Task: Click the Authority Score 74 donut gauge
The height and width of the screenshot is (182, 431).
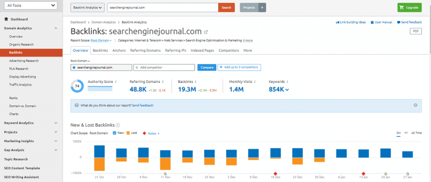Action: point(77,86)
